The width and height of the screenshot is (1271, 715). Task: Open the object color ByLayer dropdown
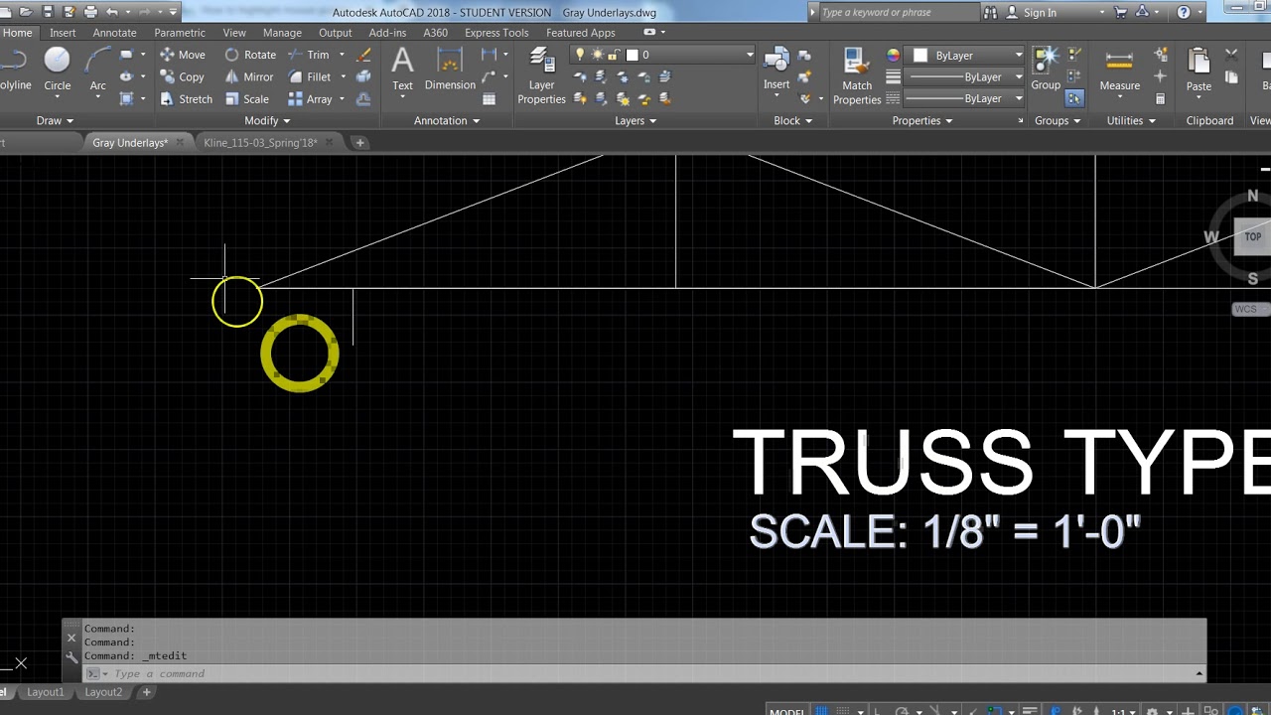coord(967,55)
